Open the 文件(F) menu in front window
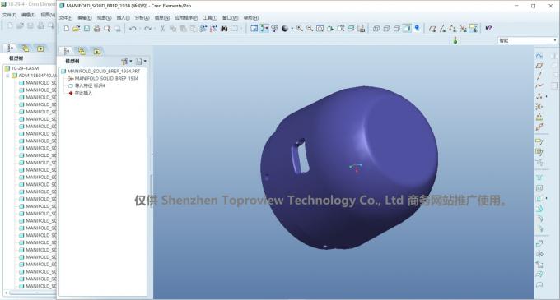The width and height of the screenshot is (560, 300). click(65, 18)
